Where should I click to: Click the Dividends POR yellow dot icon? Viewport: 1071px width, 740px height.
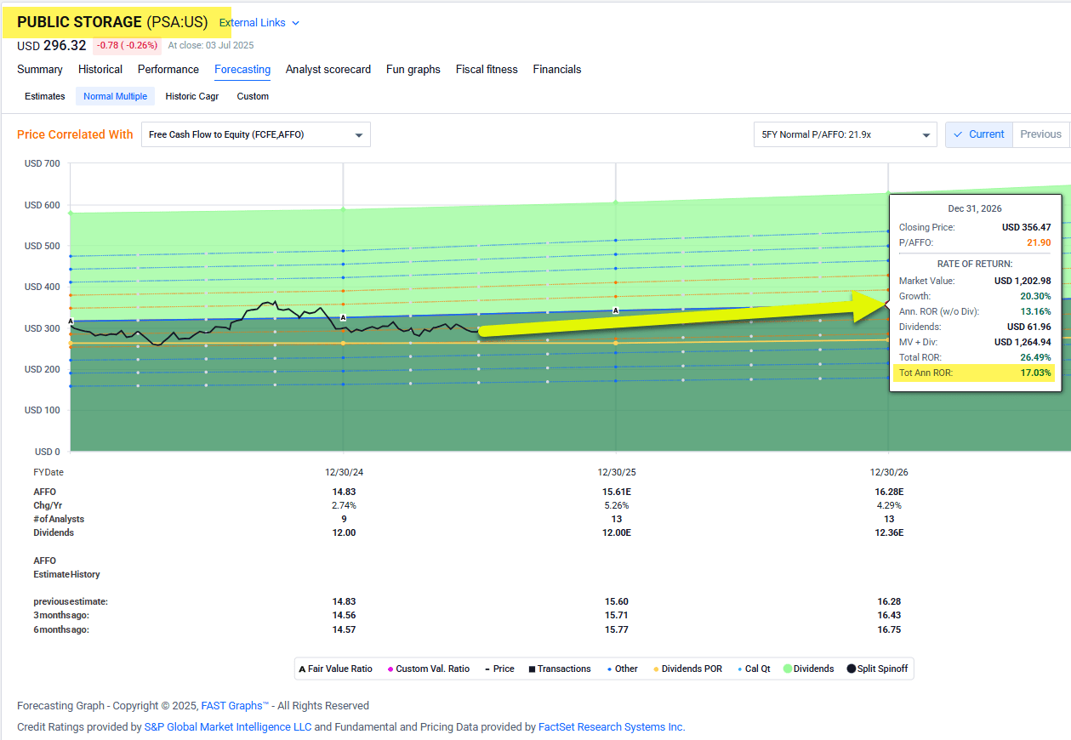[658, 669]
